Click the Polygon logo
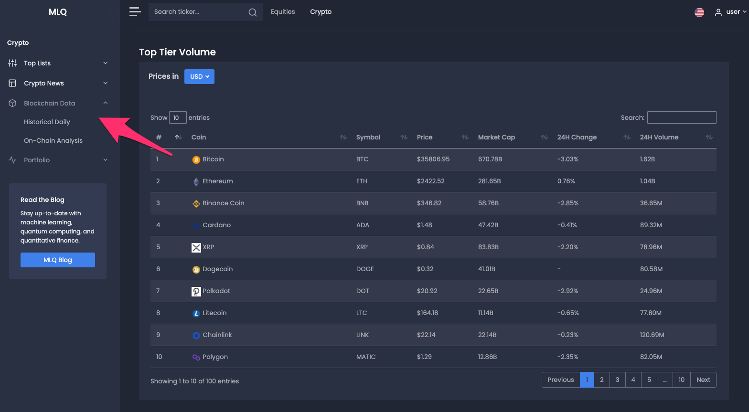 click(196, 358)
